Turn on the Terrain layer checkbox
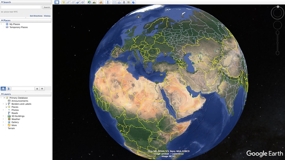 [6, 128]
